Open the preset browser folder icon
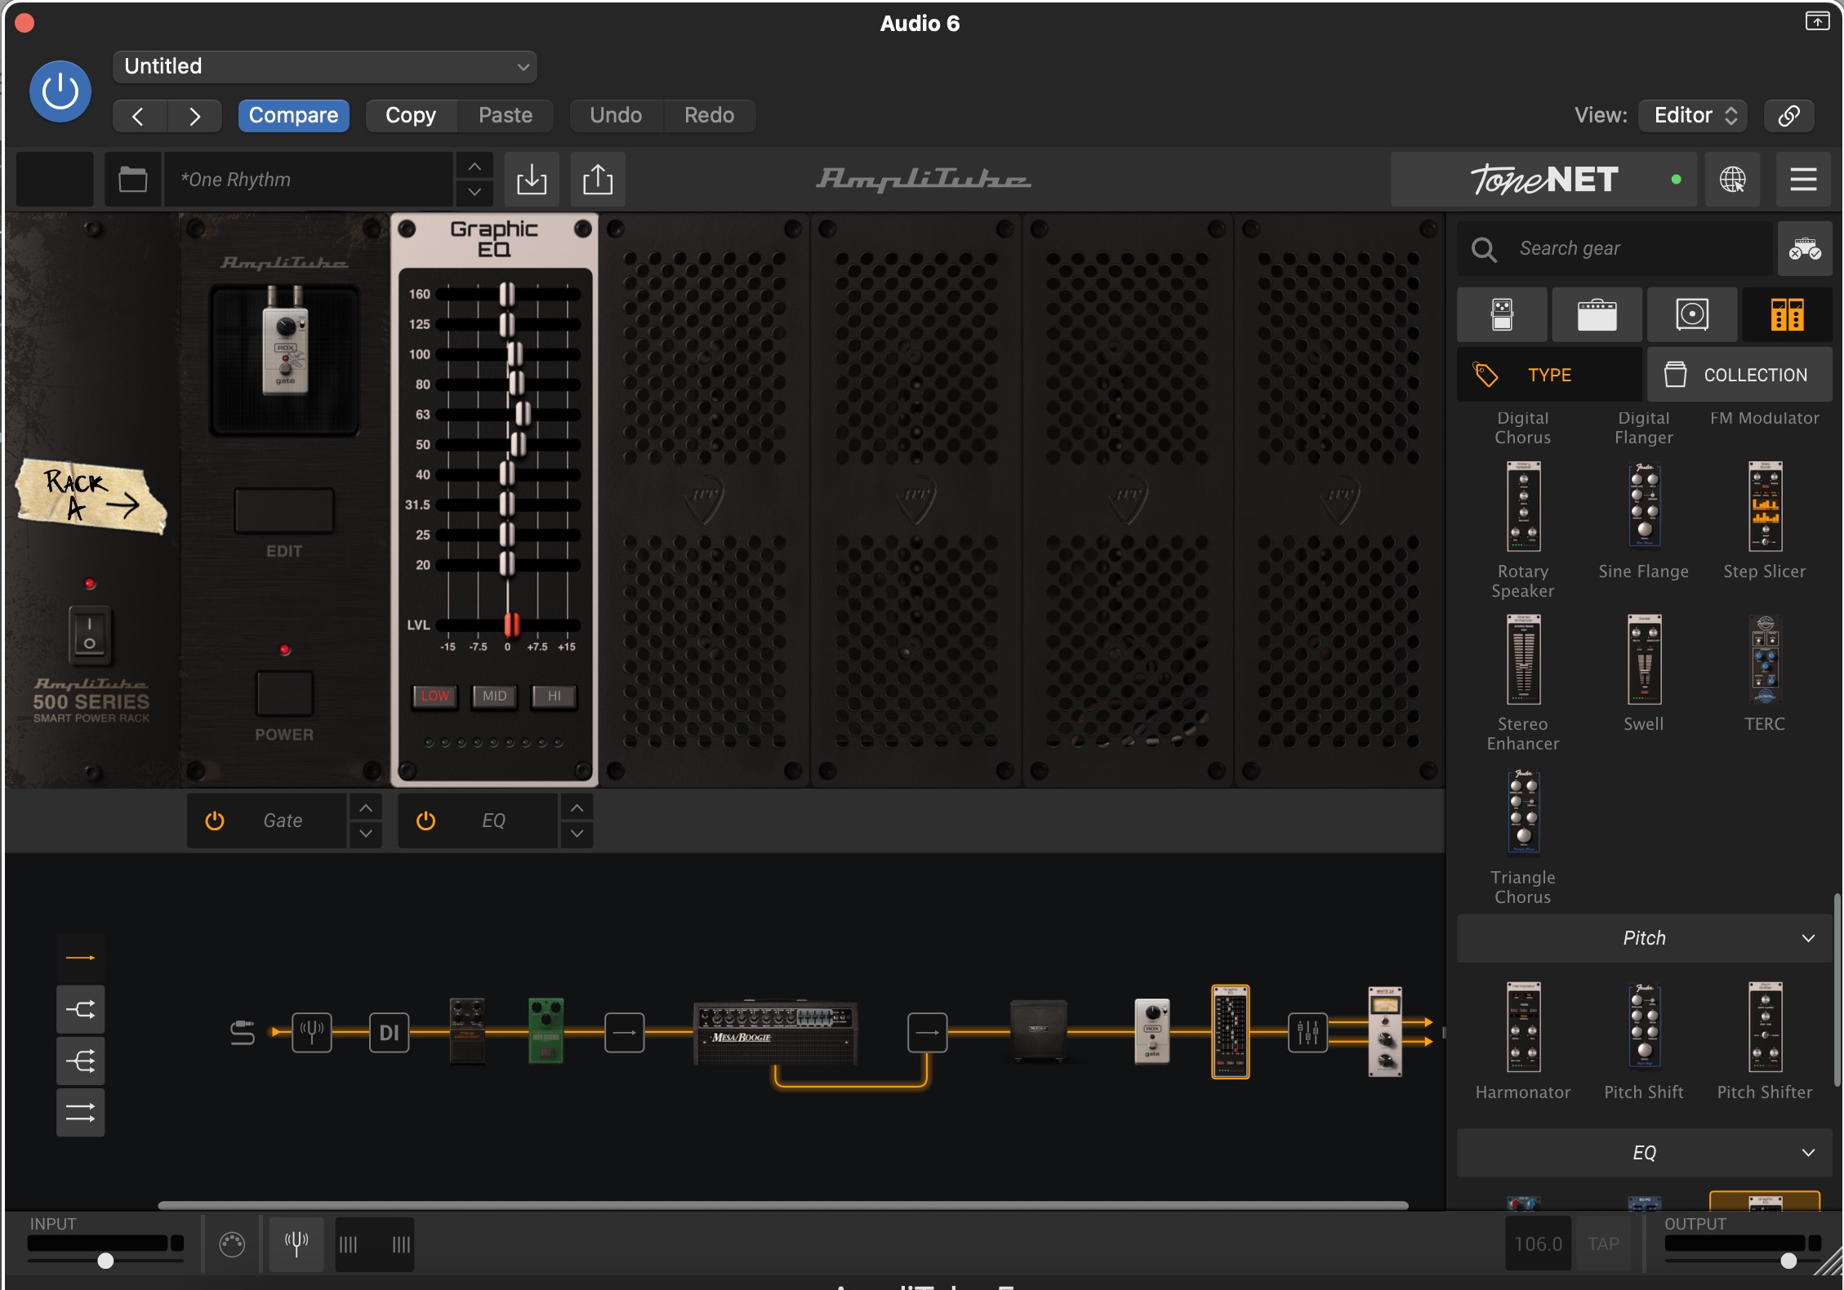Screen dimensions: 1844x1290 click(x=133, y=180)
